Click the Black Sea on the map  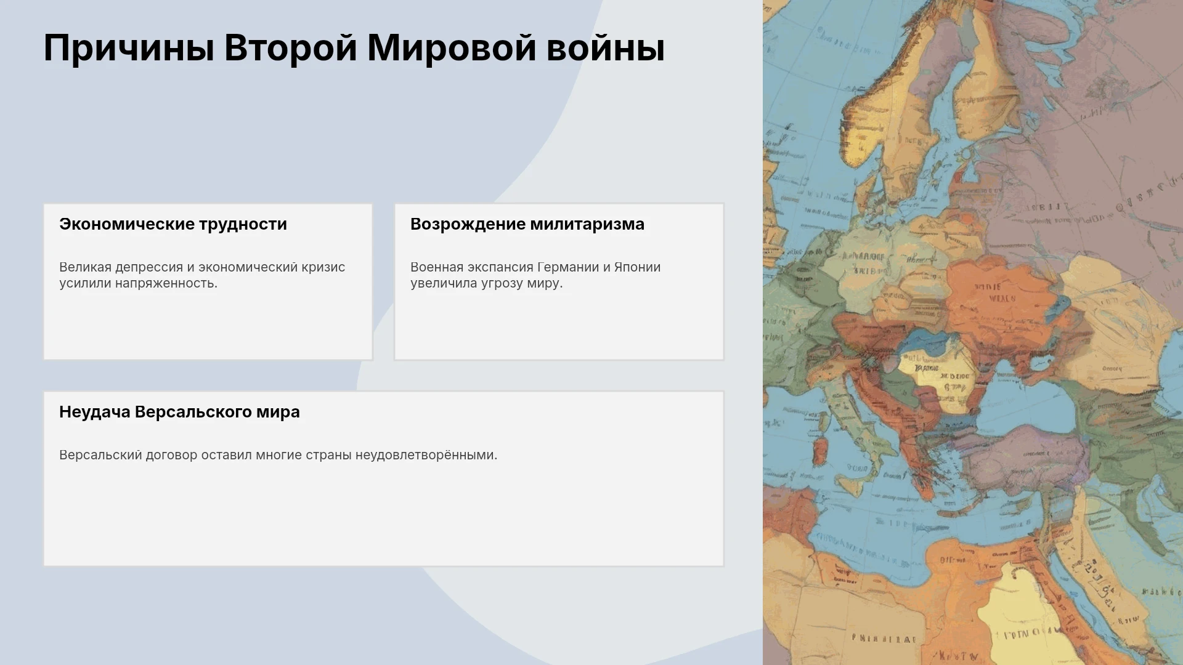coord(1017,400)
